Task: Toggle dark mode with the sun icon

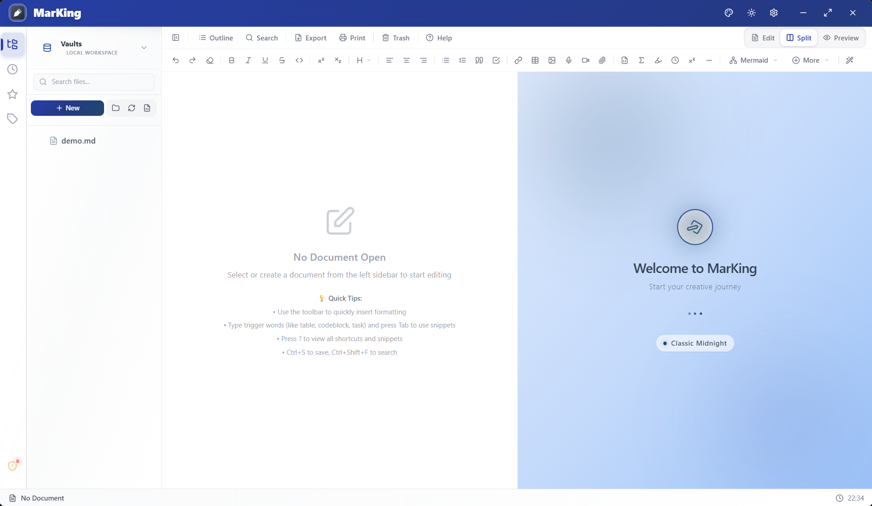Action: [751, 12]
